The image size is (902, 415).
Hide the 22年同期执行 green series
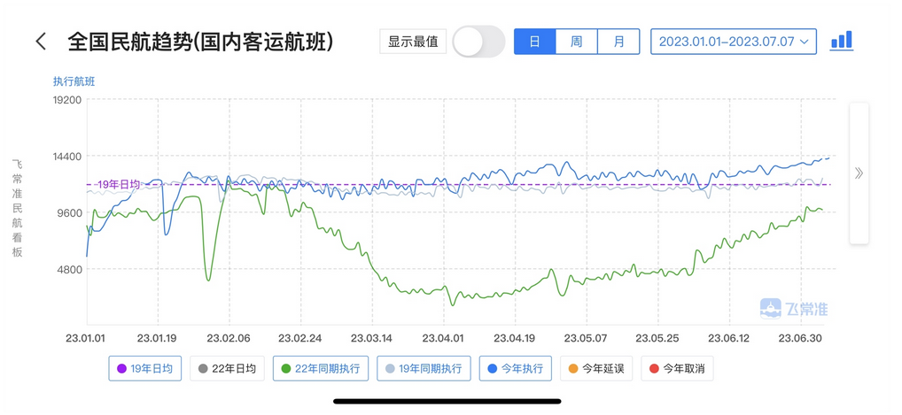323,368
